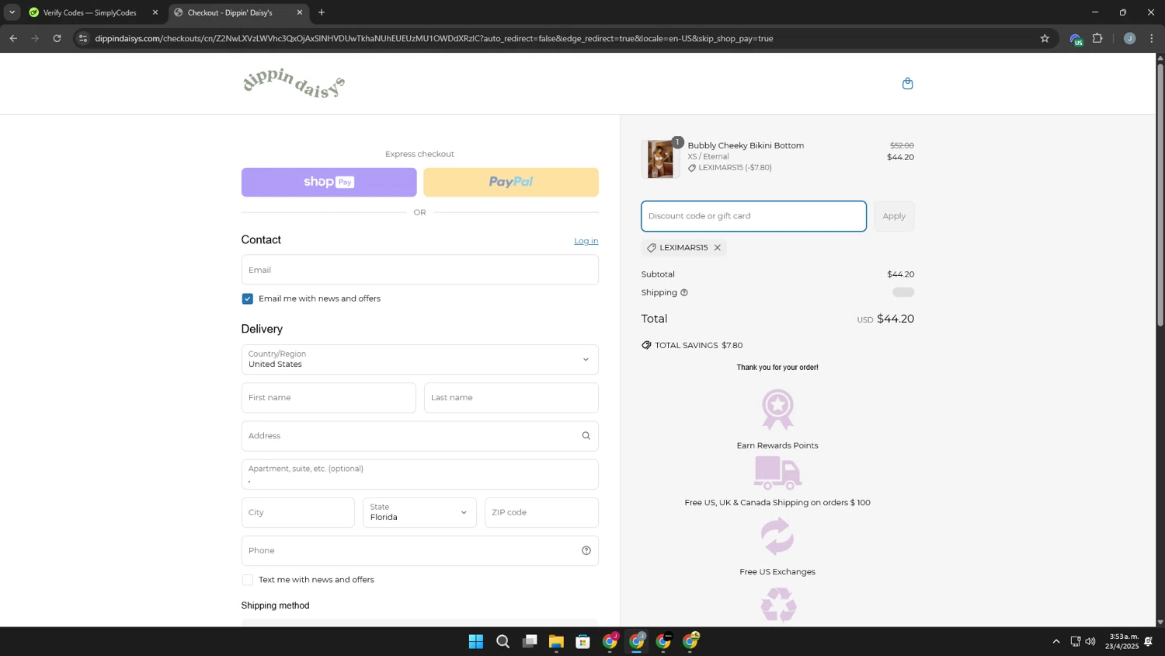1165x656 pixels.
Task: Click the 'Earn Rewards Points' text
Action: click(x=777, y=445)
